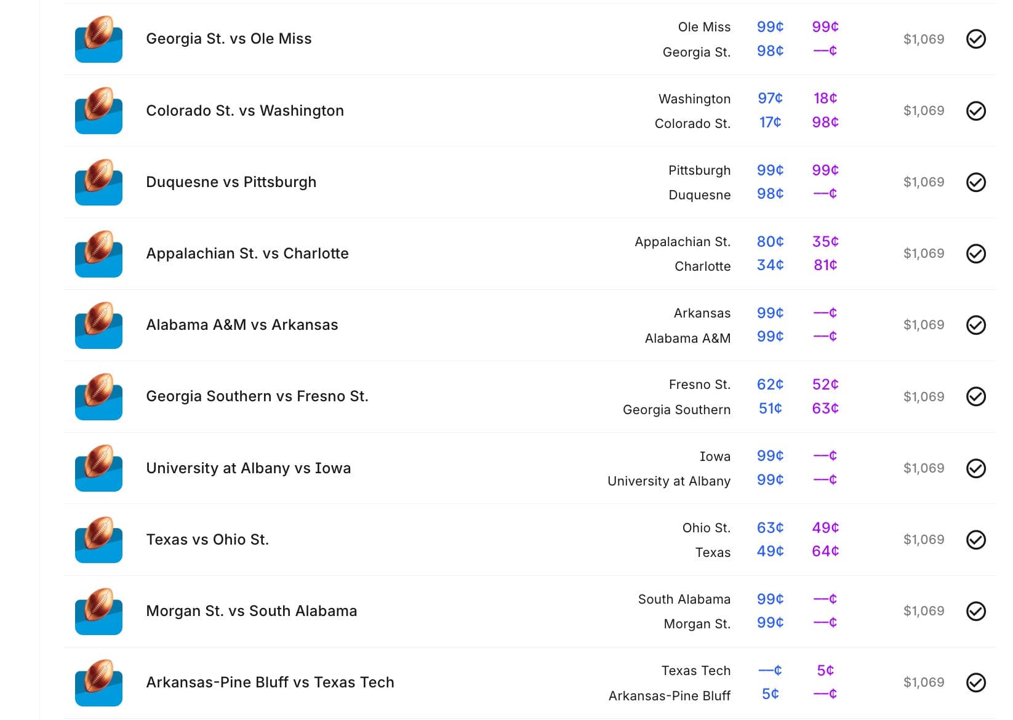Click the football icon for Colorado St. vs Washington
Screen dimensions: 1013x720
(98, 110)
